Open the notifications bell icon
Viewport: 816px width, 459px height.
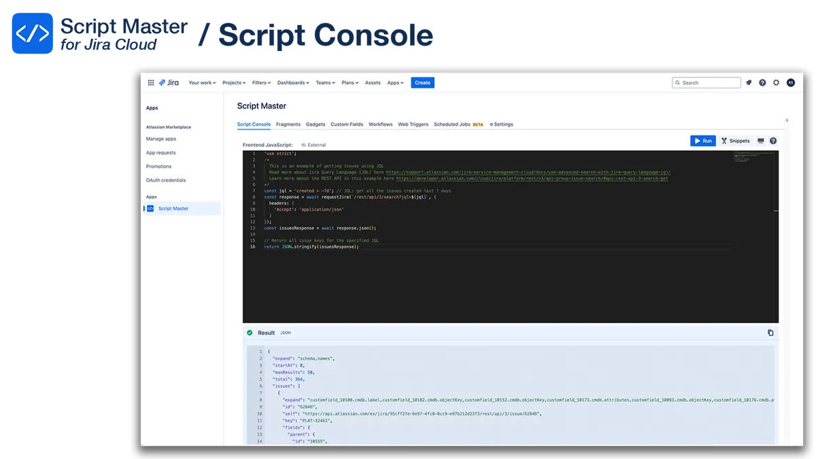(749, 82)
